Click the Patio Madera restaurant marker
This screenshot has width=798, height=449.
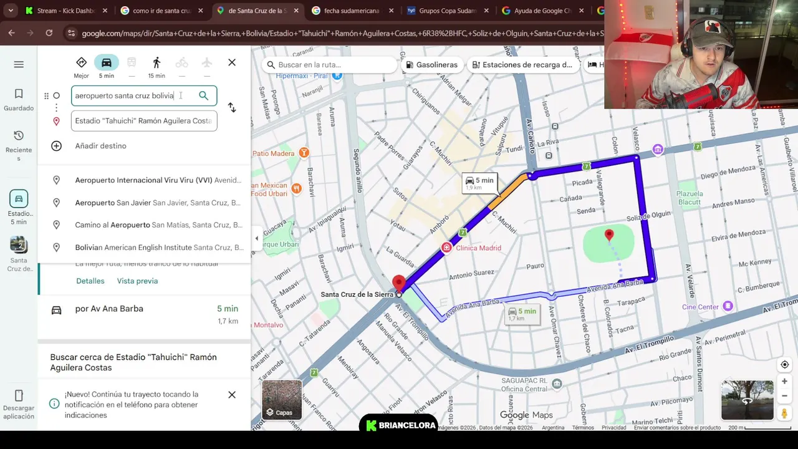point(304,153)
